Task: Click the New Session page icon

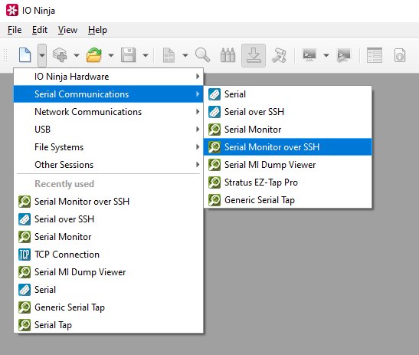Action: tap(25, 55)
